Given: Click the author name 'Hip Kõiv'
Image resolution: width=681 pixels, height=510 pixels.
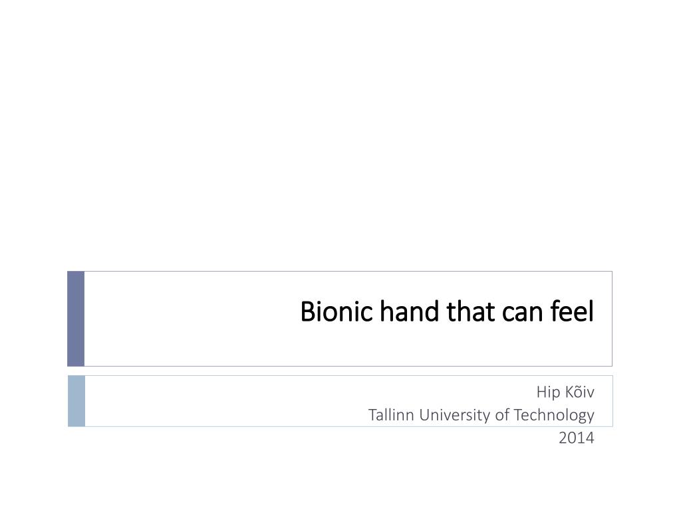Looking at the screenshot, I should tap(565, 392).
